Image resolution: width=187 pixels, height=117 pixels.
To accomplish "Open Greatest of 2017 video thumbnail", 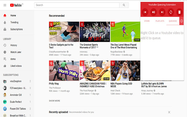I will tap(95, 32).
